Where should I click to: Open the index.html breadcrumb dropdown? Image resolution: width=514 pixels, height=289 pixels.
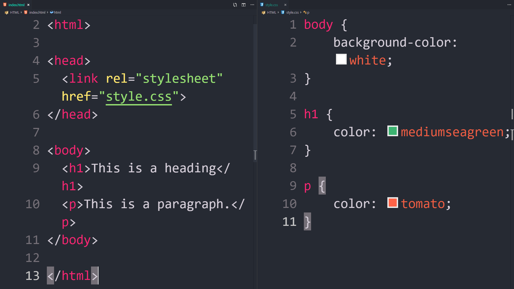click(x=37, y=12)
